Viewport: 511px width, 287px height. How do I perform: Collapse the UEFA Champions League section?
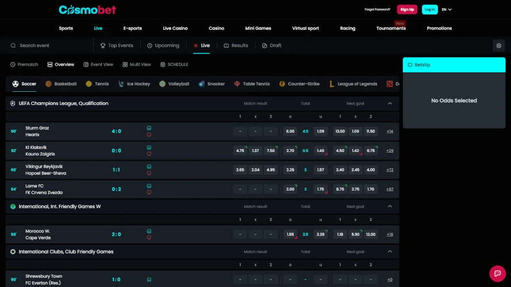(390, 103)
